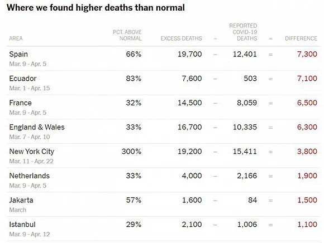Select the Ecuador area name

click(23, 79)
